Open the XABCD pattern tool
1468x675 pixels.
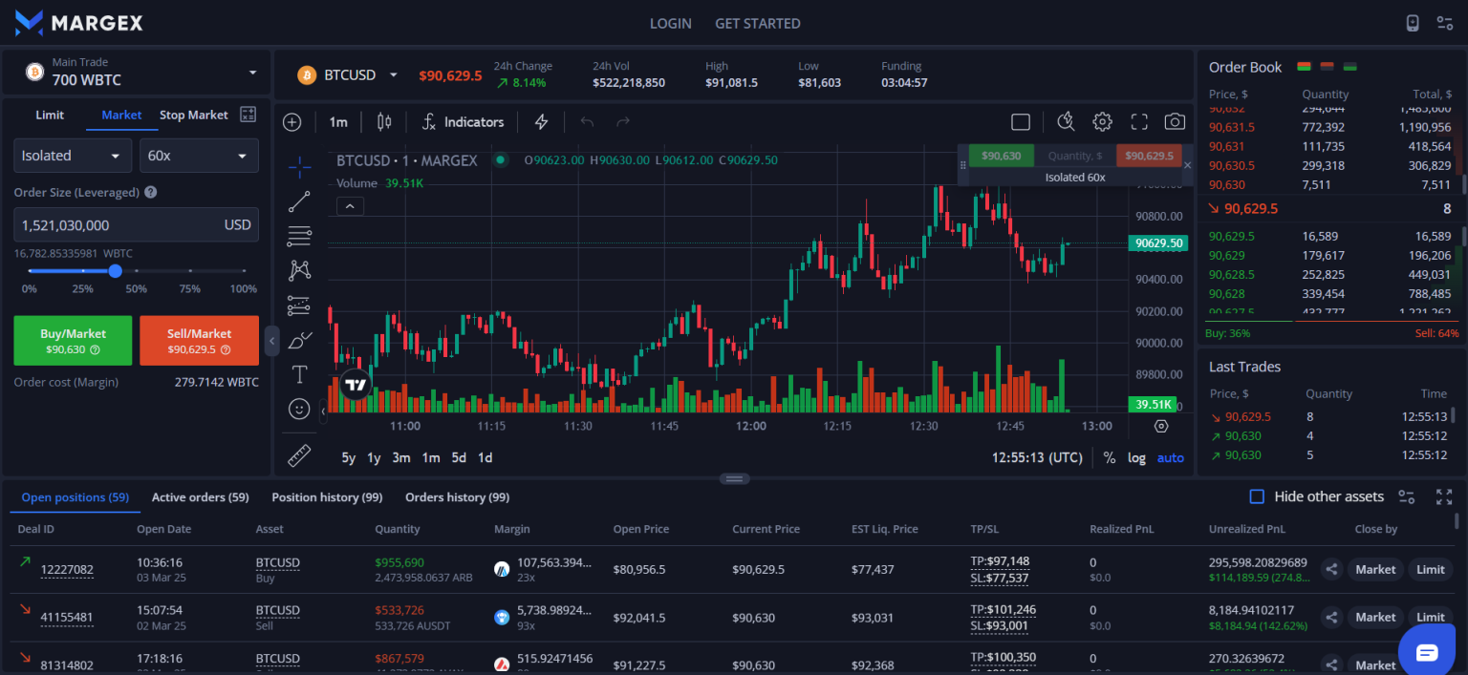(x=299, y=270)
